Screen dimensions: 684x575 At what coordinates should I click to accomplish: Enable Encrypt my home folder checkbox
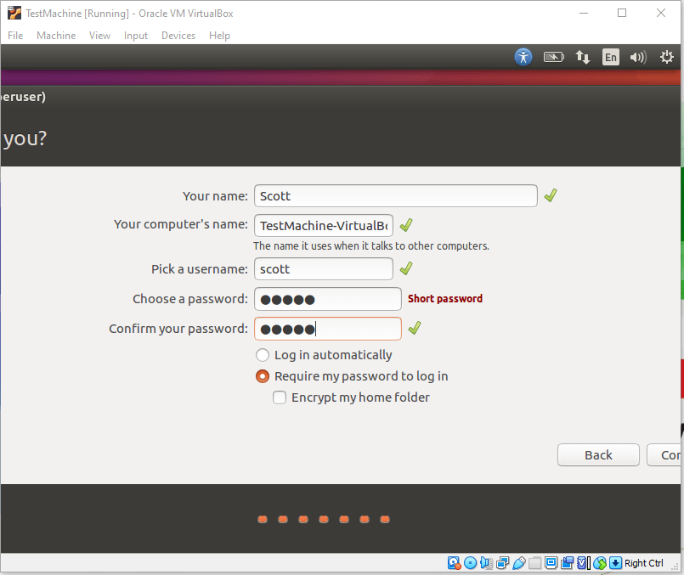280,397
